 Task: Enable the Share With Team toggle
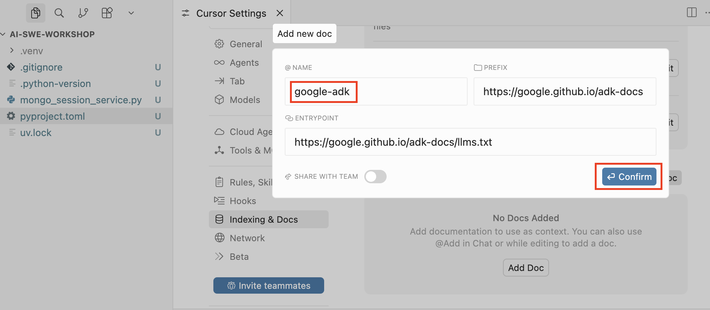[375, 177]
